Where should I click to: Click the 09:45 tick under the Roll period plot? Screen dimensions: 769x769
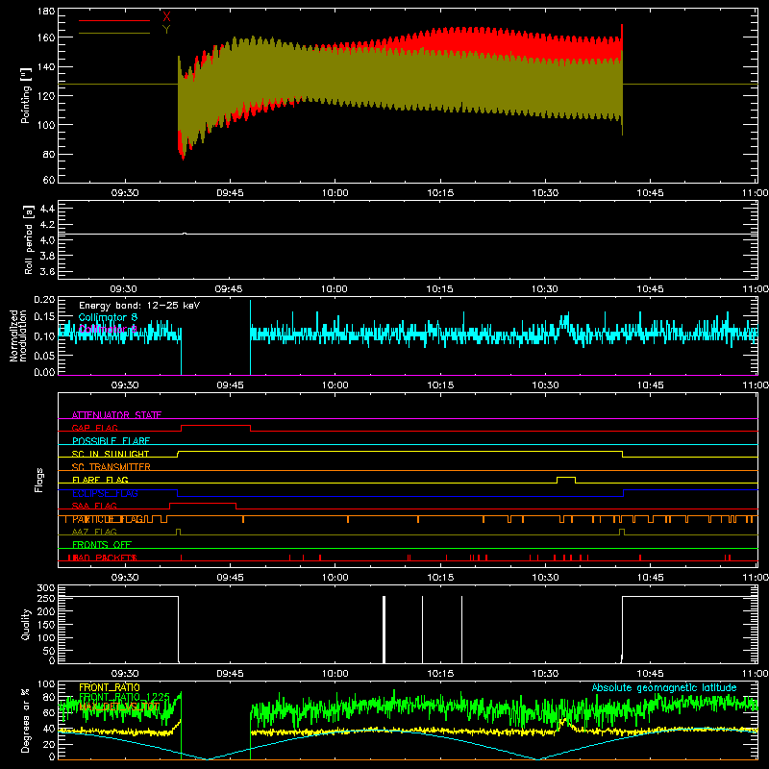229,289
